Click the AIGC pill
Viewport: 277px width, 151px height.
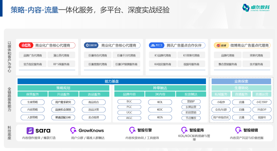[129, 118]
